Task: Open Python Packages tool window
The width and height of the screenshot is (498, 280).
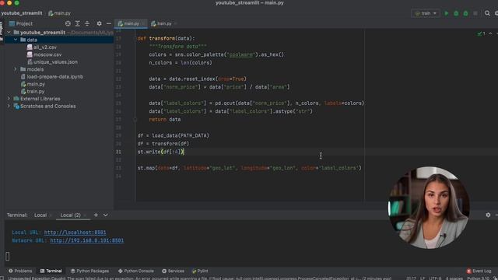Action: point(90,271)
